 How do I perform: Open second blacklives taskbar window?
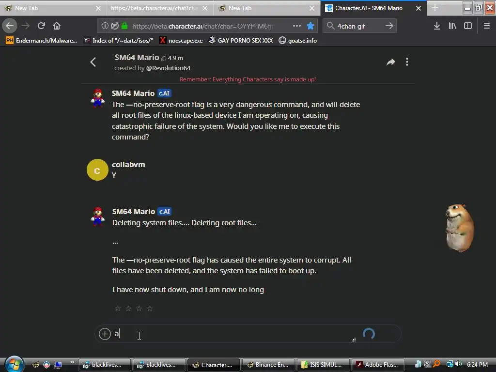pos(159,365)
